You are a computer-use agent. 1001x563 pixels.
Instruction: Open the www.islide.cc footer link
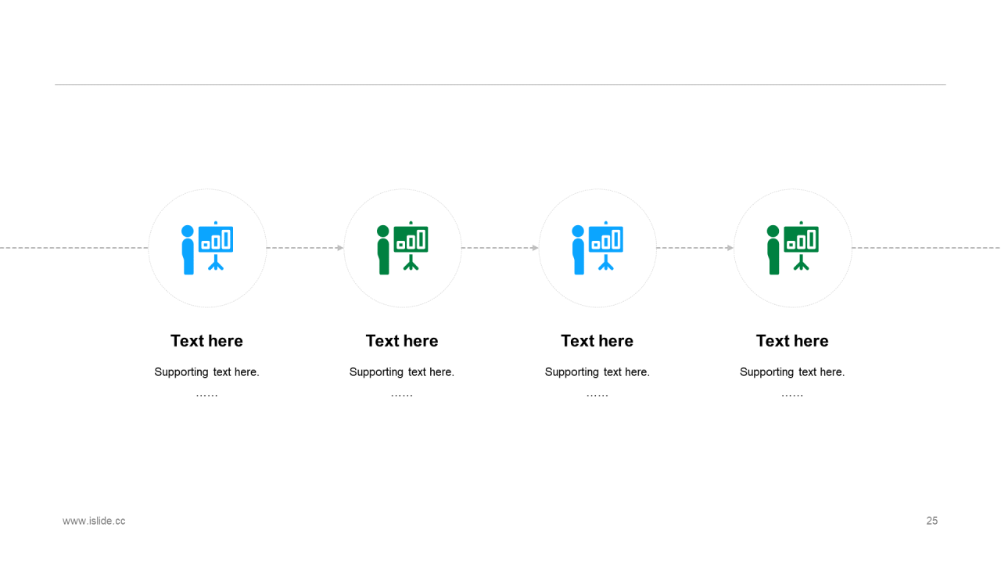94,521
